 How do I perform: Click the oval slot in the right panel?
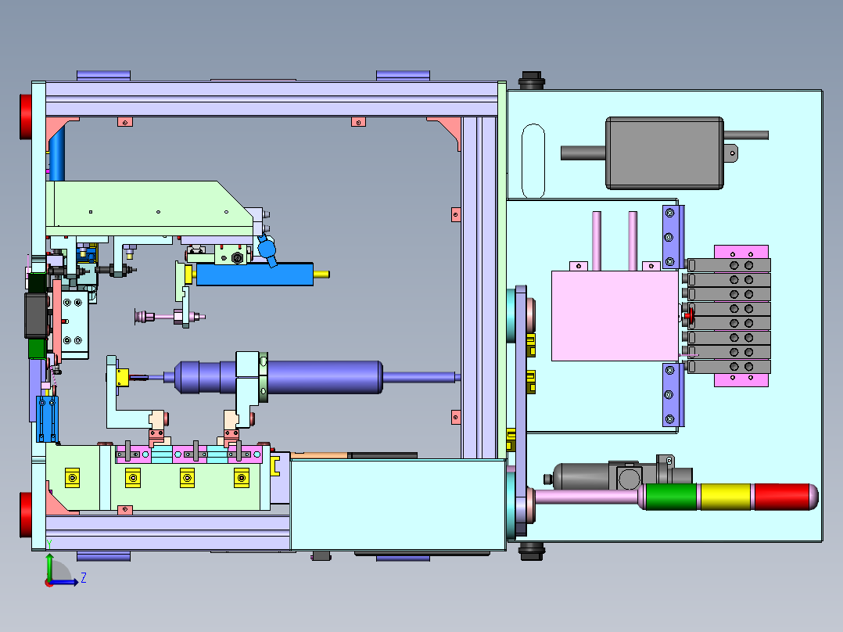tap(533, 161)
